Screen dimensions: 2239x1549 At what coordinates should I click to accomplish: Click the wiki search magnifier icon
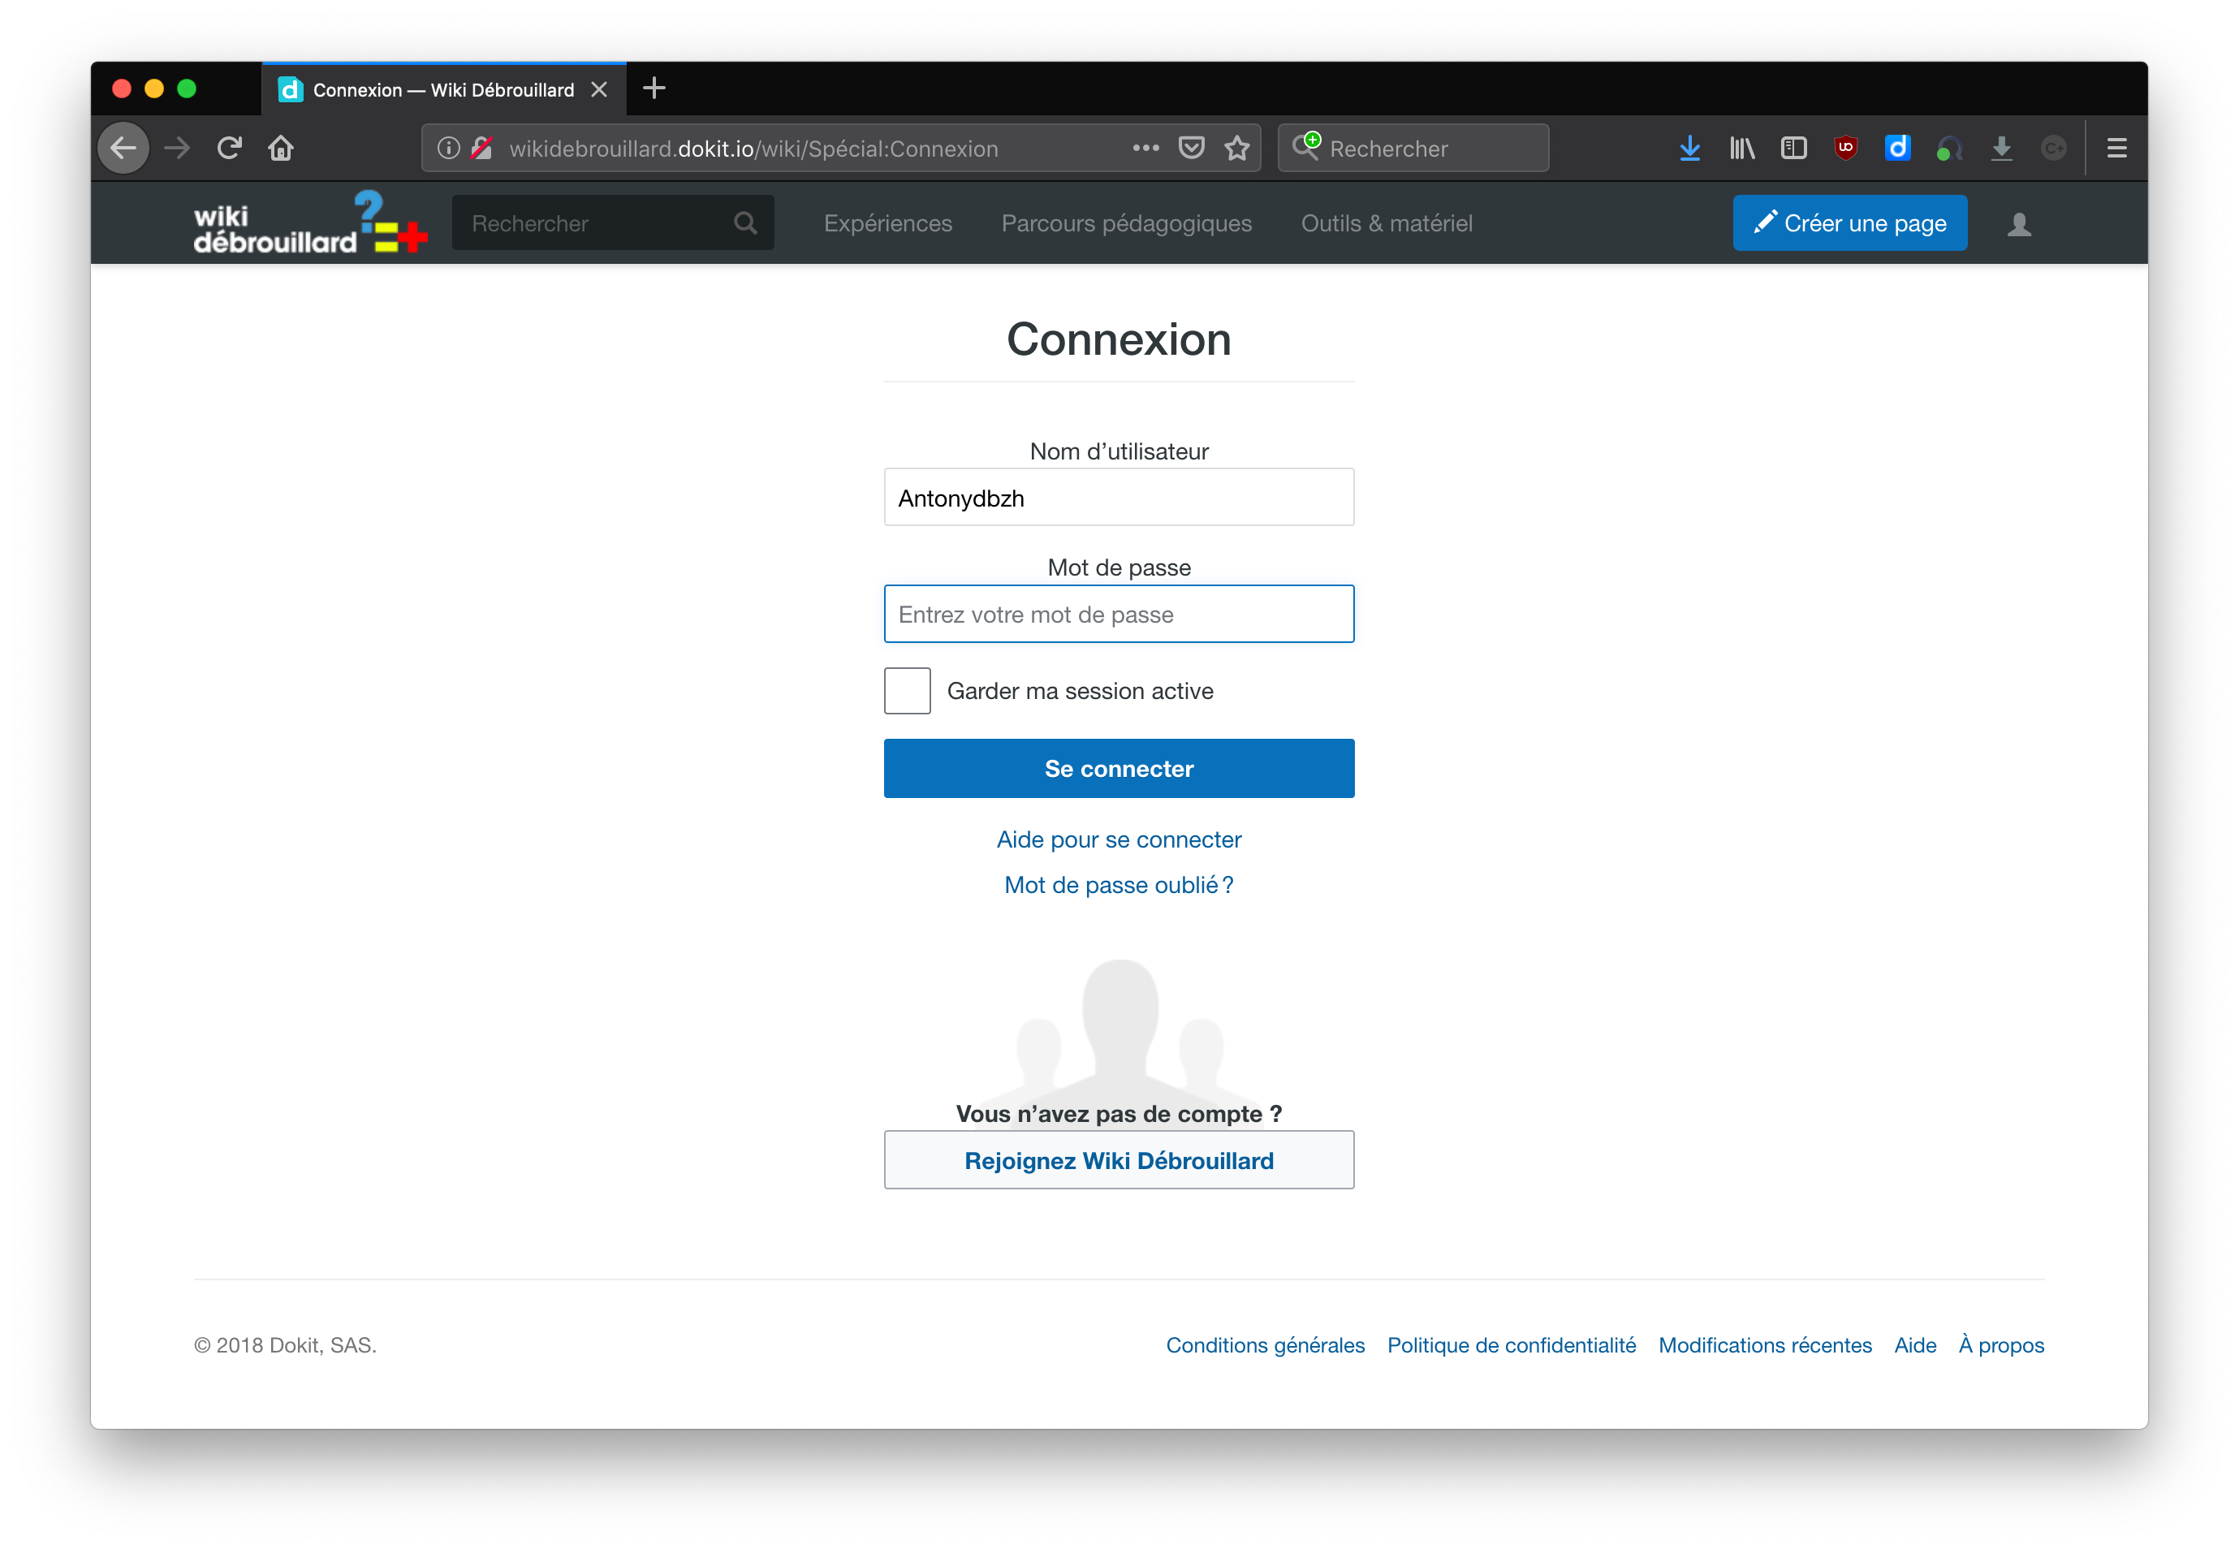pyautogui.click(x=744, y=223)
